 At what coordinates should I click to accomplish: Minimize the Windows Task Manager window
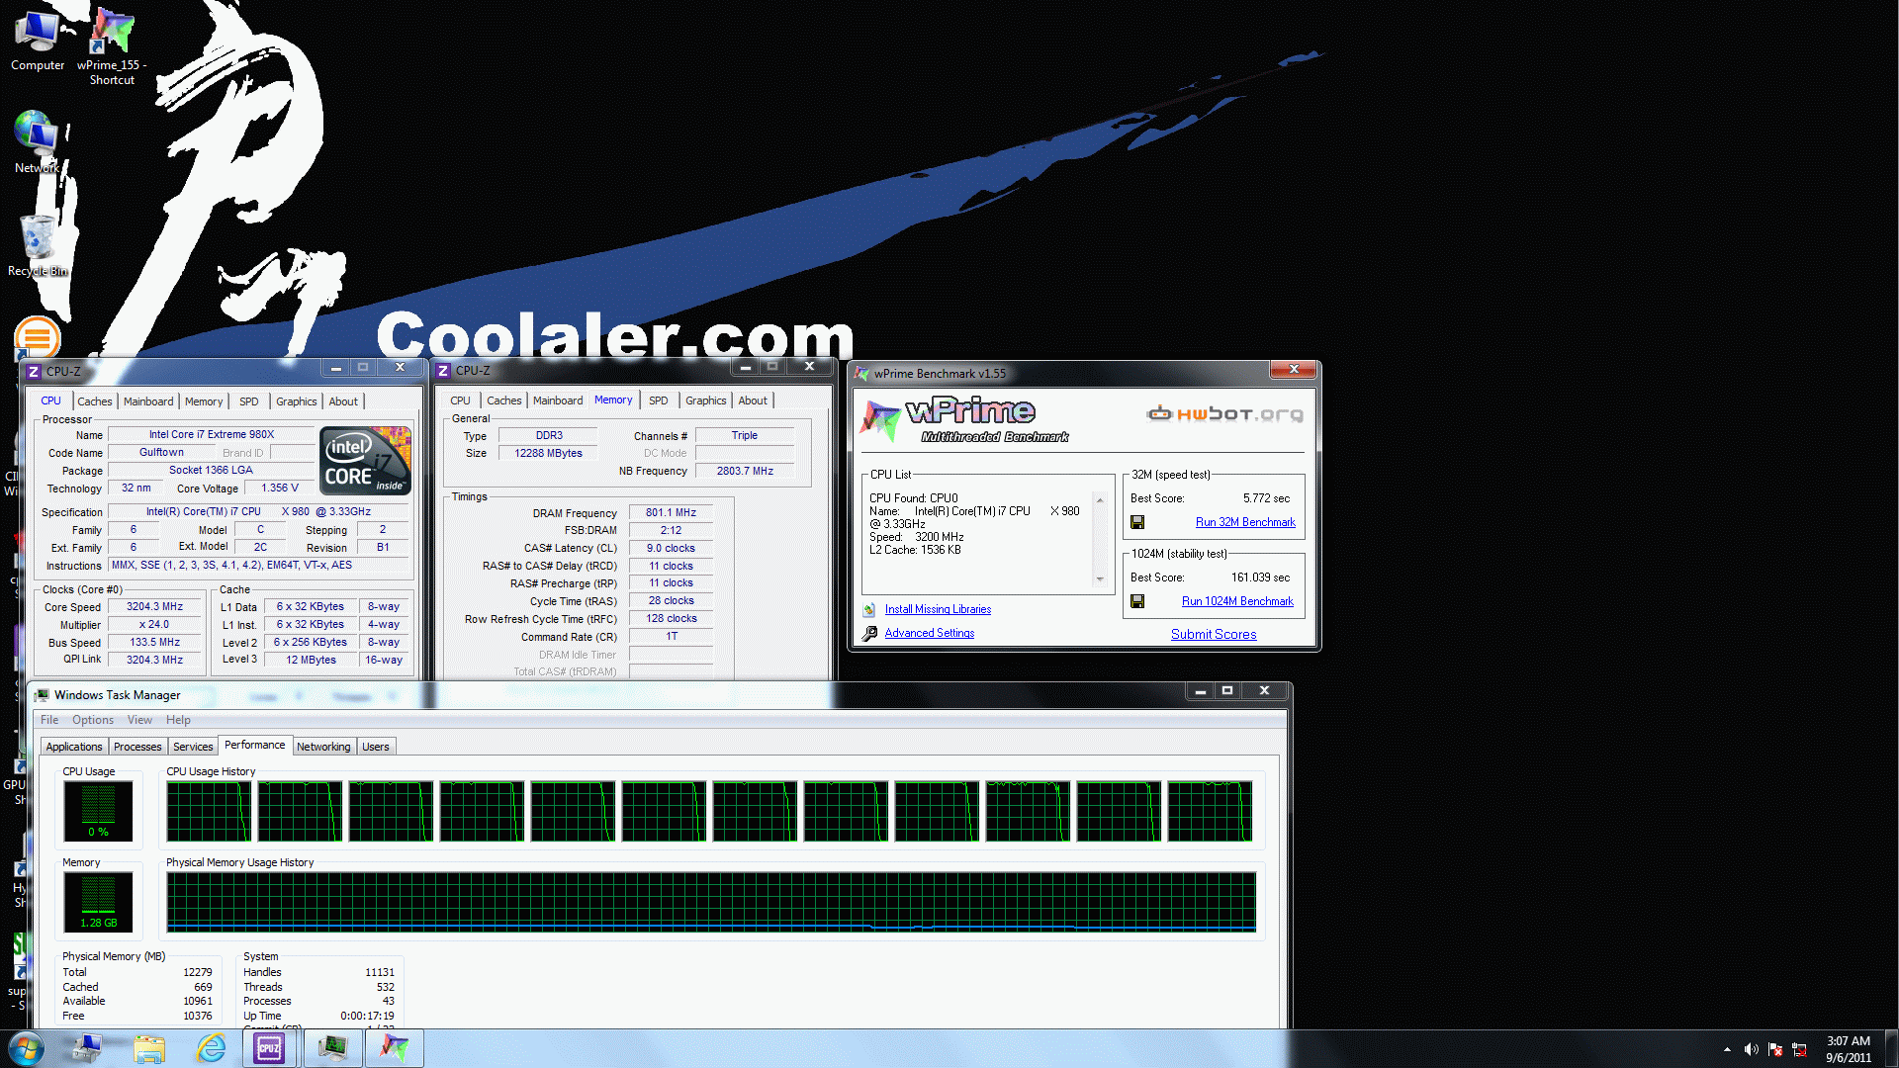click(1200, 691)
